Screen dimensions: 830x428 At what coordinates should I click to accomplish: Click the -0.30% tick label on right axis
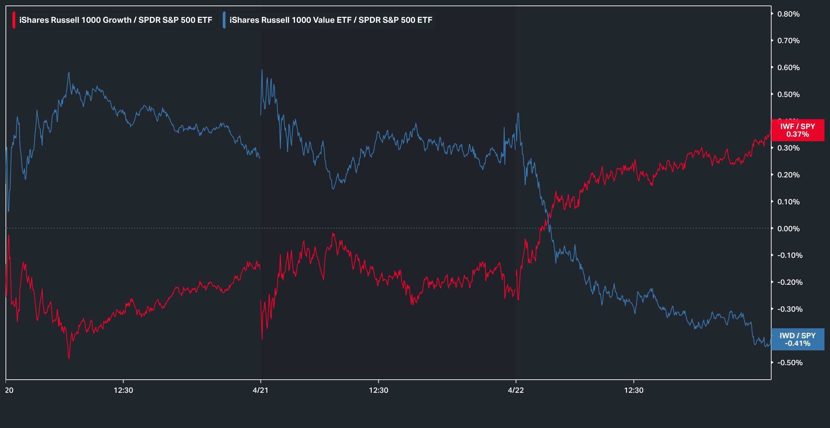click(x=790, y=309)
